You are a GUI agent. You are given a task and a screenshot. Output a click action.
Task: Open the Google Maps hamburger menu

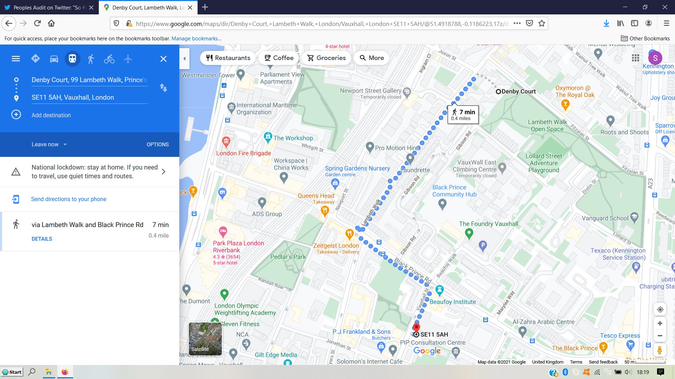click(x=16, y=59)
